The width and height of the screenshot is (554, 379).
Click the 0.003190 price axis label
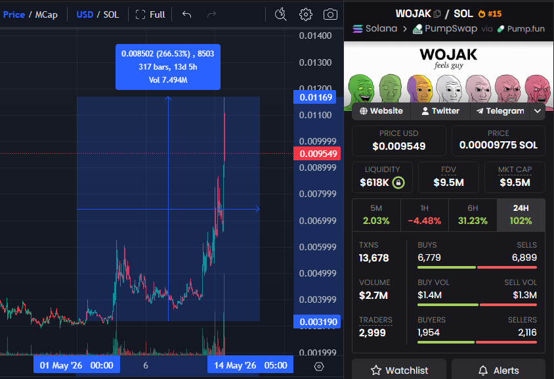(317, 322)
